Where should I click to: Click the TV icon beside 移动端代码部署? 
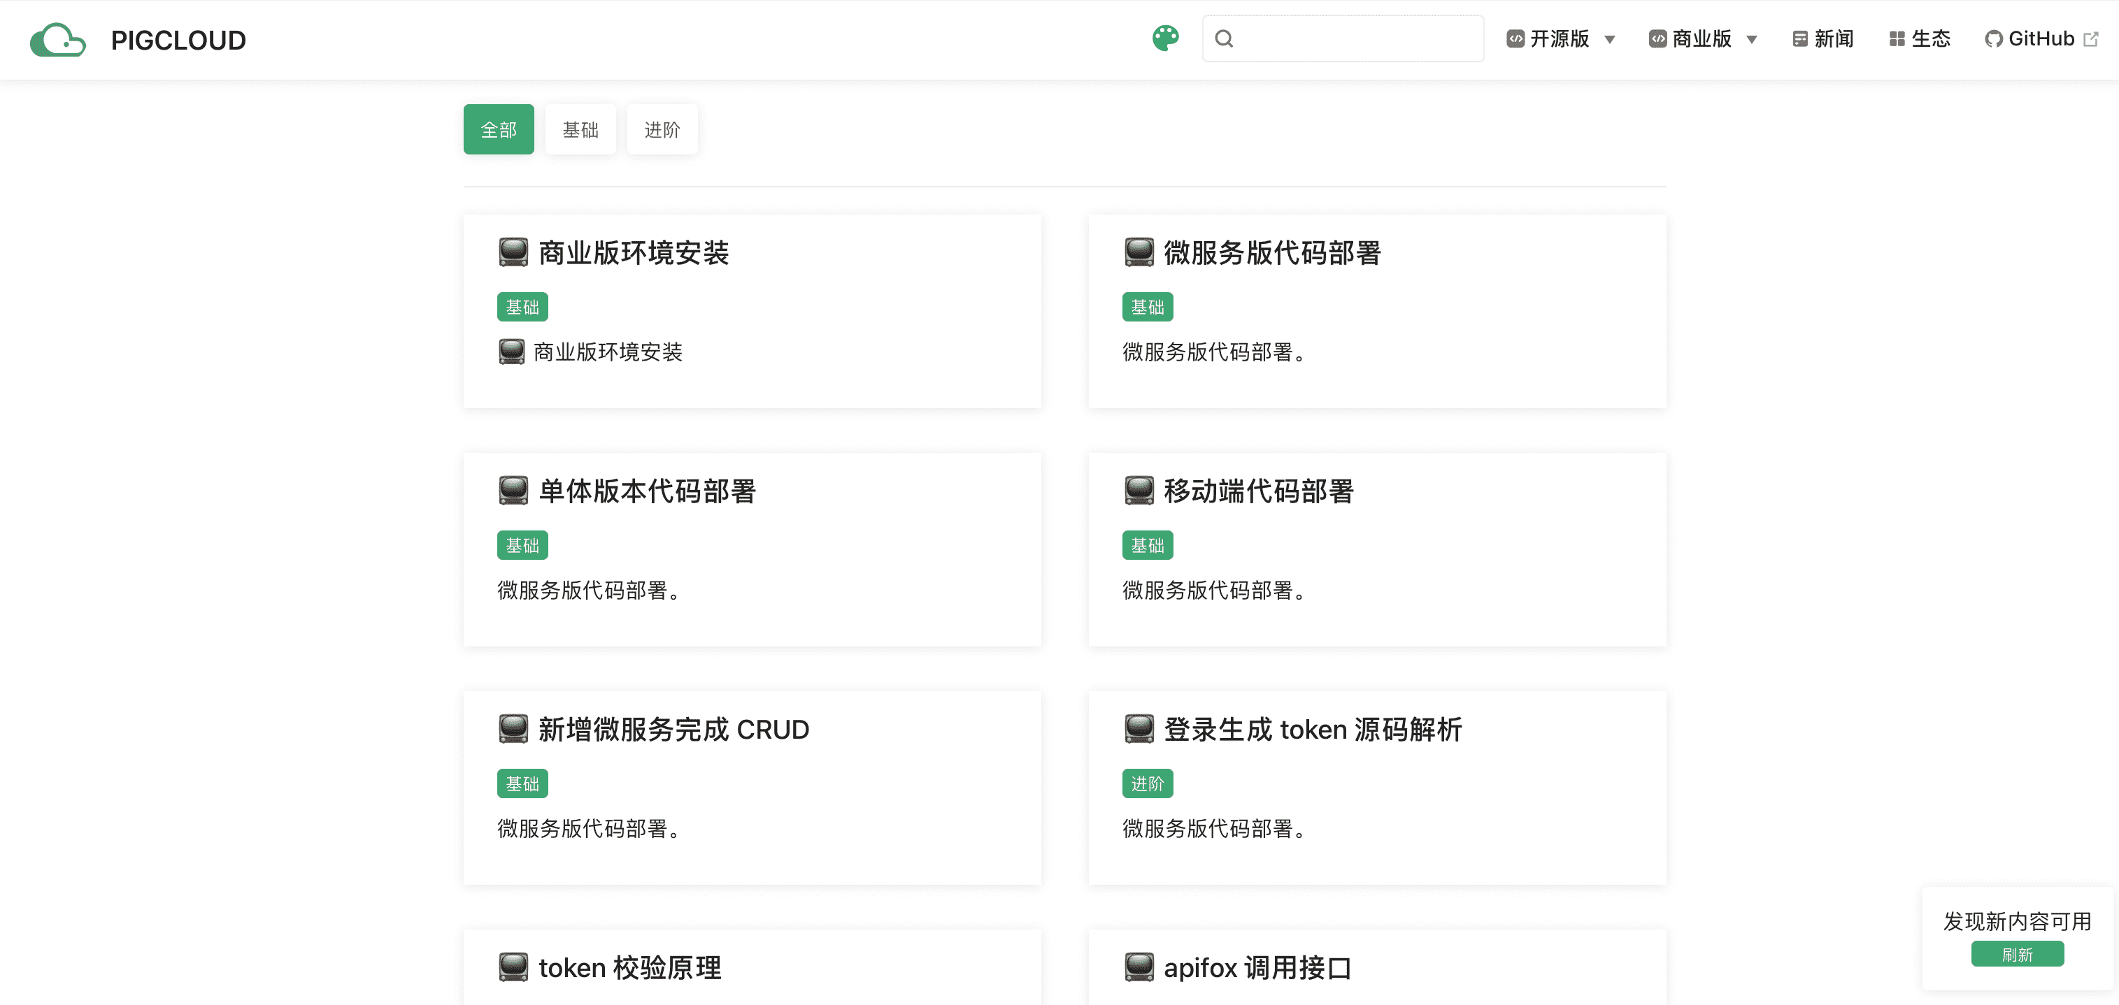click(x=1139, y=491)
